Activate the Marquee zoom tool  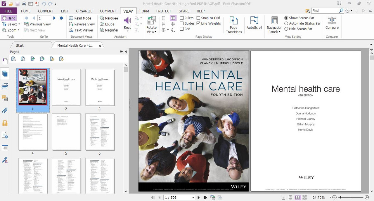click(x=109, y=18)
